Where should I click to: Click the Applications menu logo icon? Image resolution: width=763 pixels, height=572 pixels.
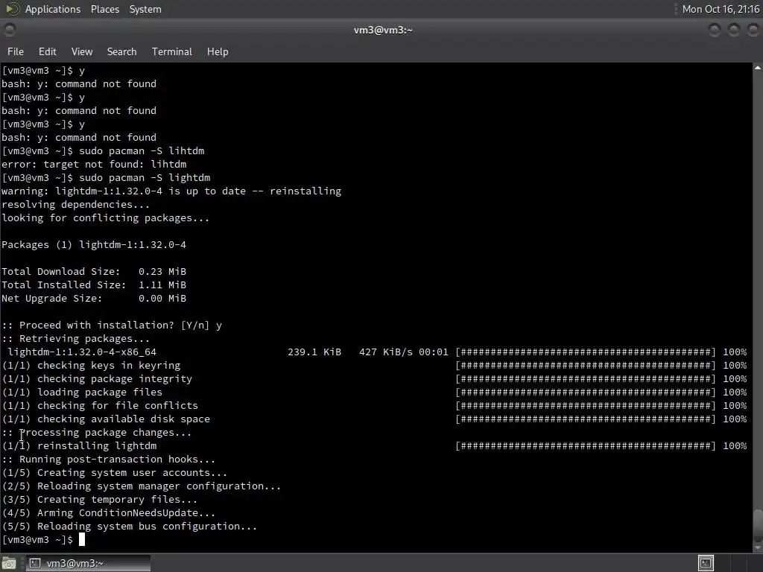(12, 9)
